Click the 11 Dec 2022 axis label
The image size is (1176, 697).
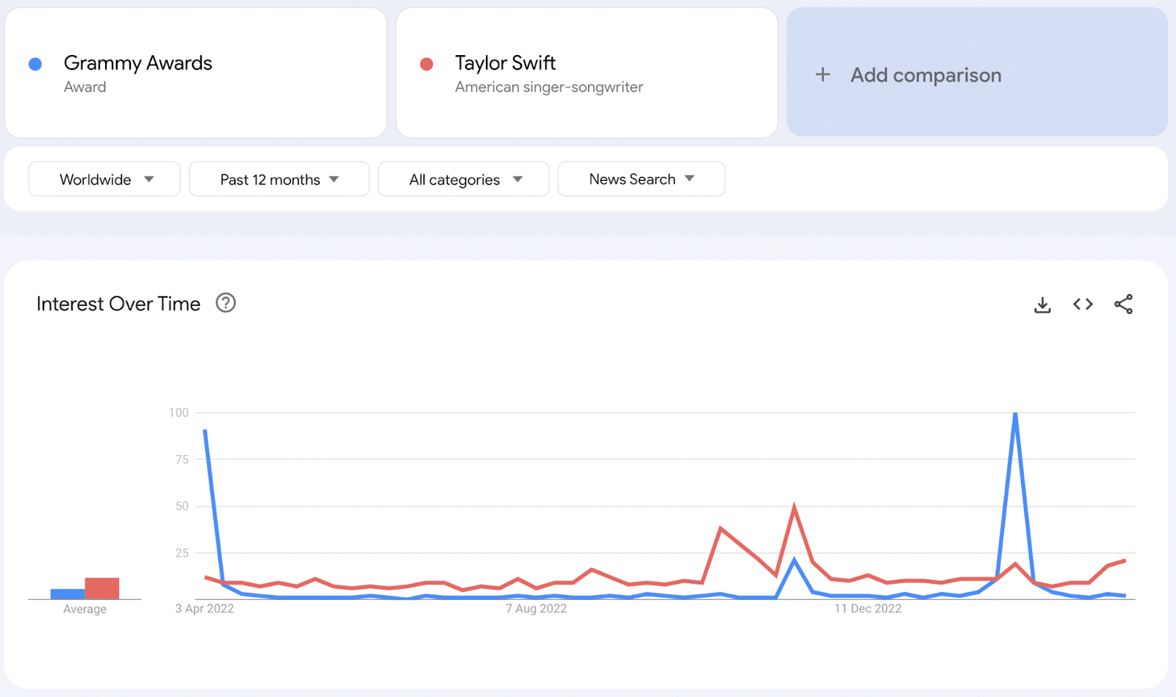[x=867, y=609]
